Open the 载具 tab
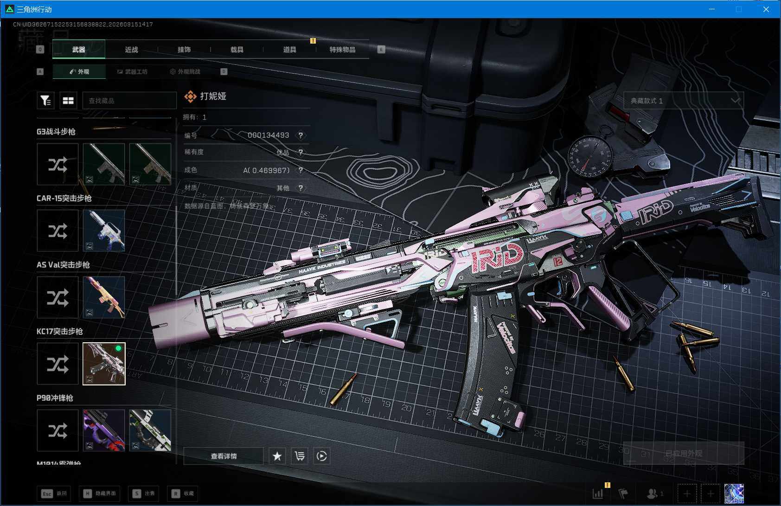The height and width of the screenshot is (506, 781). [237, 49]
